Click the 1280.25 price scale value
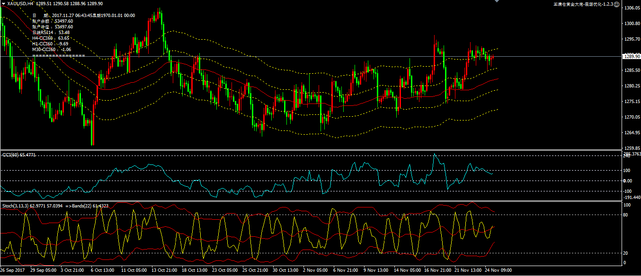This screenshot has height=276, width=641. (632, 86)
